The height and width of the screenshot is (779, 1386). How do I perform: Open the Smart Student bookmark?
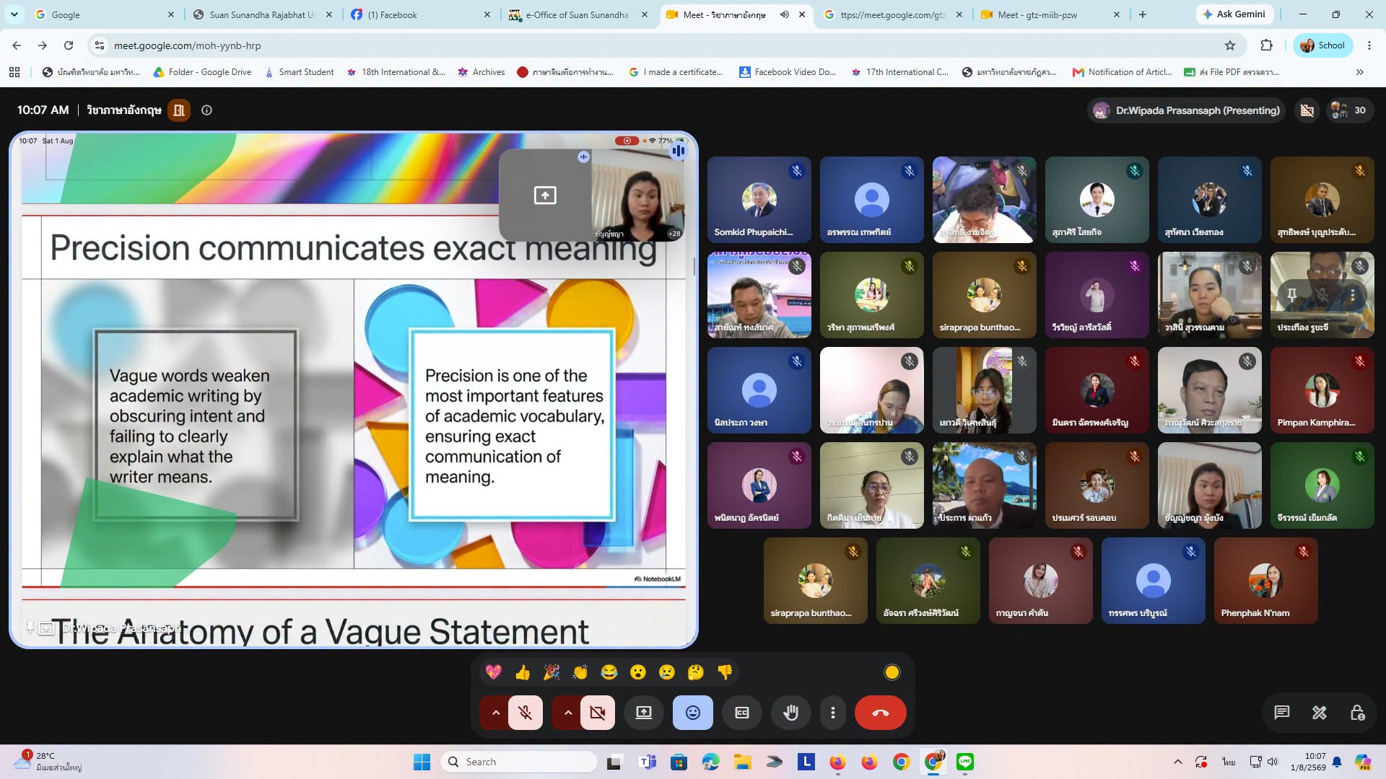click(300, 72)
